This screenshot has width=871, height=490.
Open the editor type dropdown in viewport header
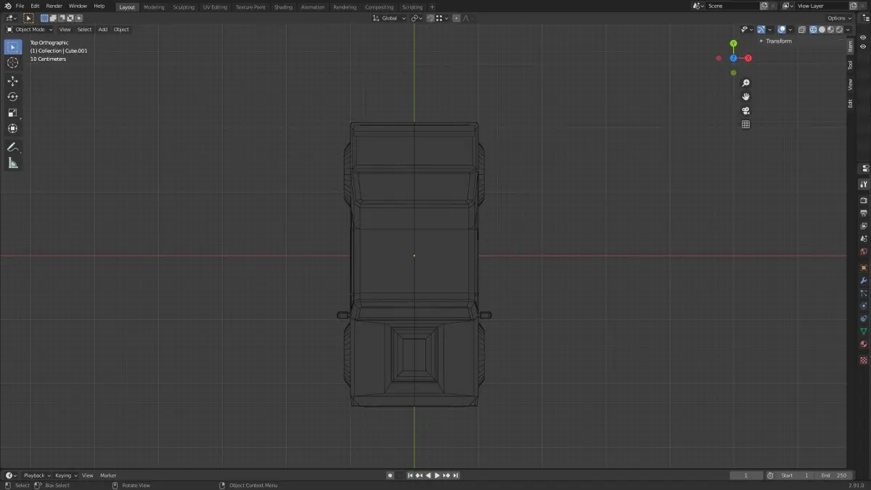[x=11, y=18]
